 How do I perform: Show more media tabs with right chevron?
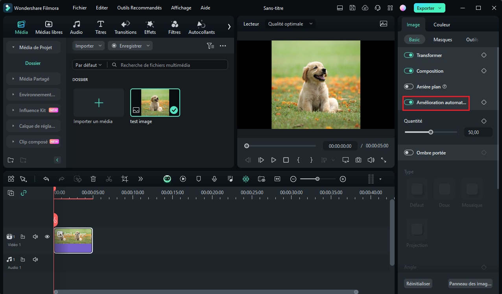pyautogui.click(x=229, y=27)
